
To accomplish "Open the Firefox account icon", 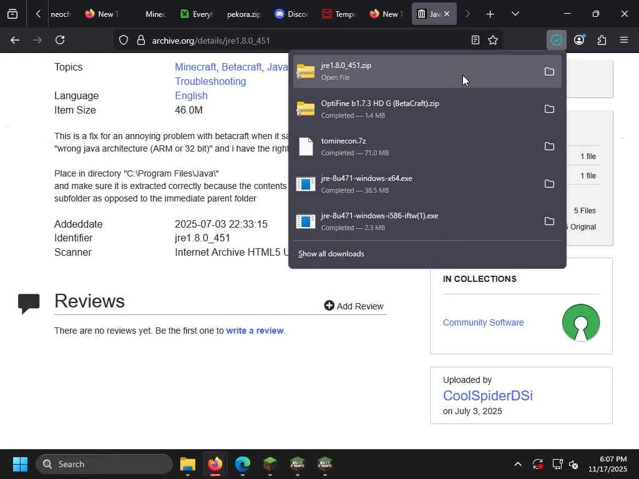I will [x=579, y=41].
